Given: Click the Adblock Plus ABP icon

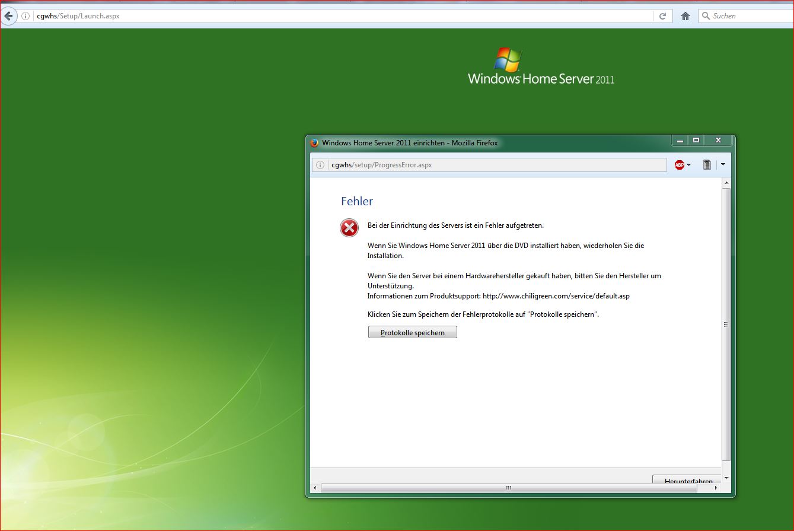Looking at the screenshot, I should pyautogui.click(x=679, y=165).
